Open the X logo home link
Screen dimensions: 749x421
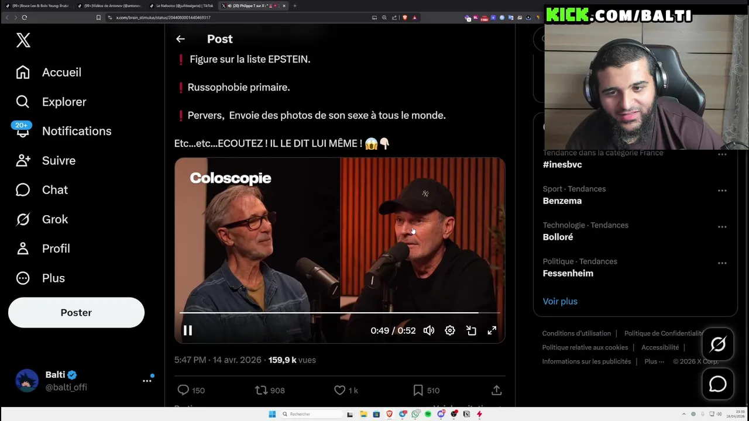click(x=23, y=40)
